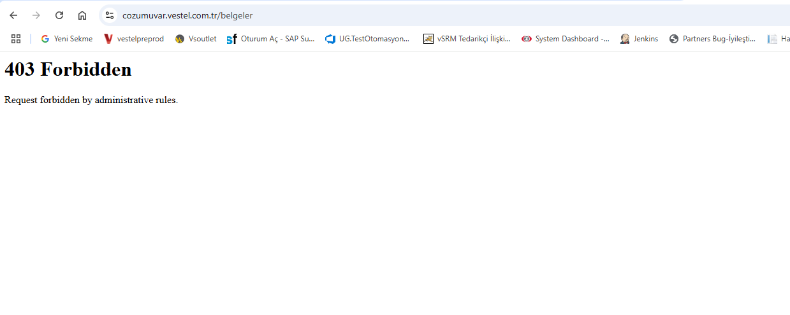Reload the current page
The width and height of the screenshot is (790, 315).
click(x=59, y=15)
